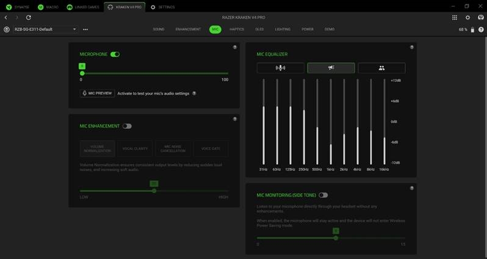Viewport: 487px width, 259px height.
Task: Click the 500Hz equalizer band slider
Action: 317,122
